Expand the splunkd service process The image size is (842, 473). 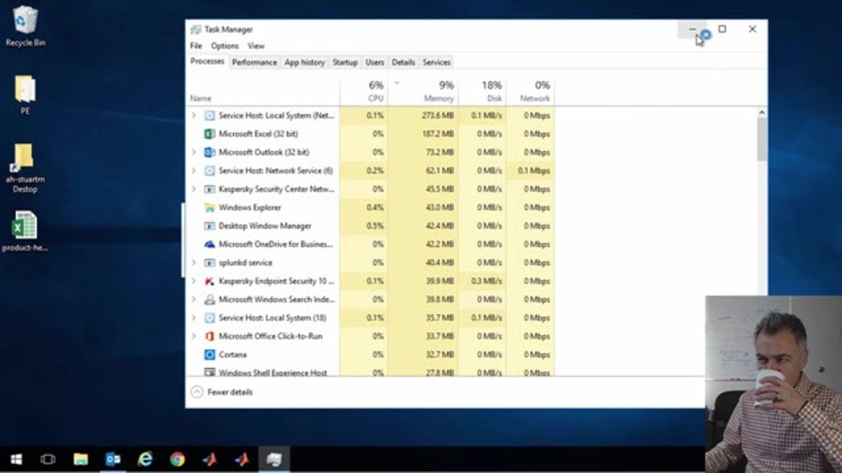click(x=193, y=263)
